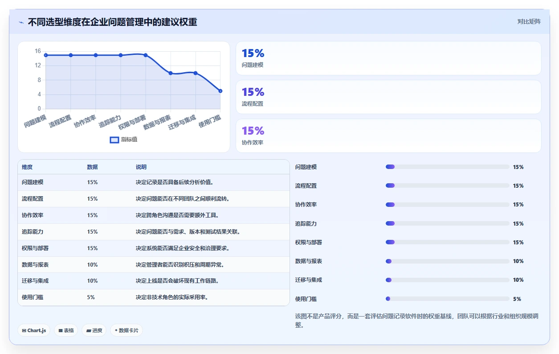Click 决定记录是否具备后续分析价值 description text

pyautogui.click(x=175, y=182)
